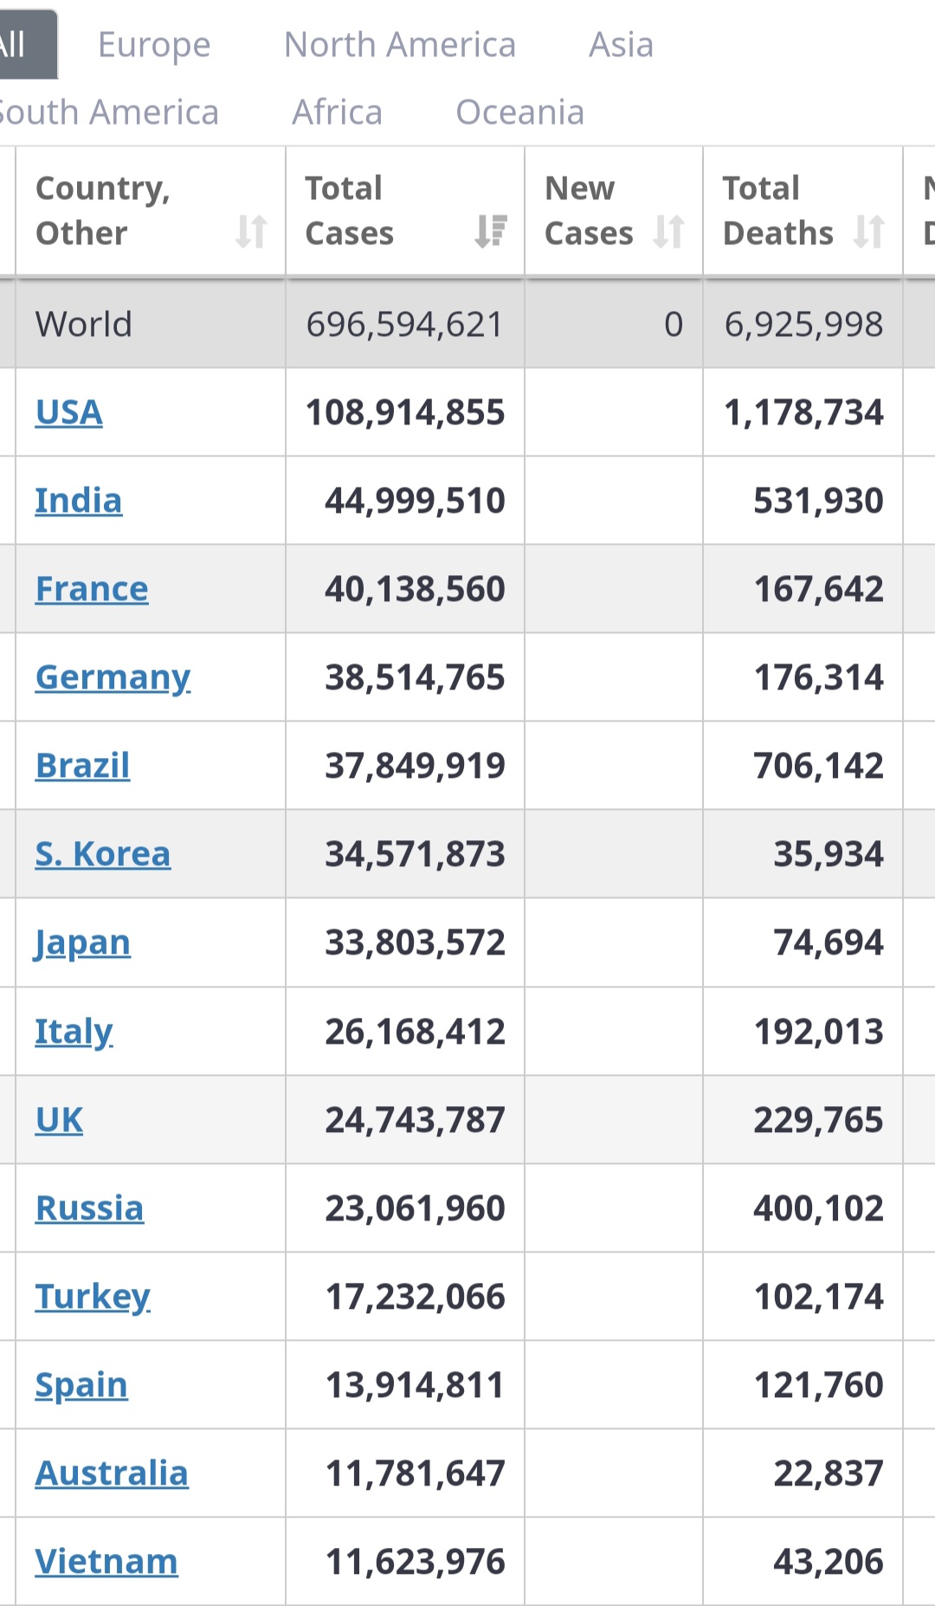The height and width of the screenshot is (1606, 935).
Task: Select the South America tab
Action: [x=109, y=113]
